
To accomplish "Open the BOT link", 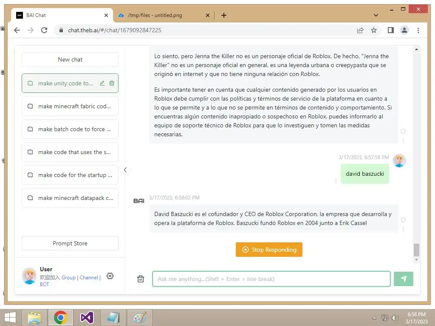I will point(44,284).
